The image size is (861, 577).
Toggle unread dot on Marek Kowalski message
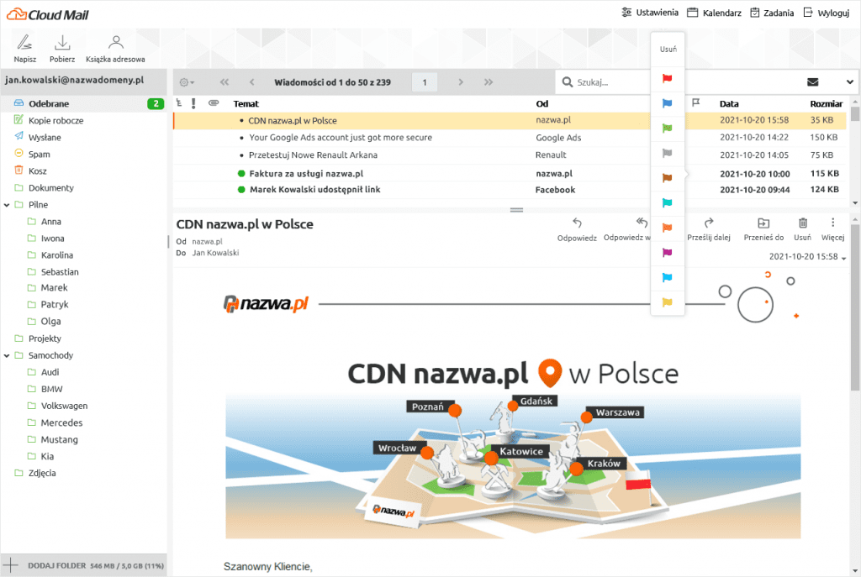[241, 190]
